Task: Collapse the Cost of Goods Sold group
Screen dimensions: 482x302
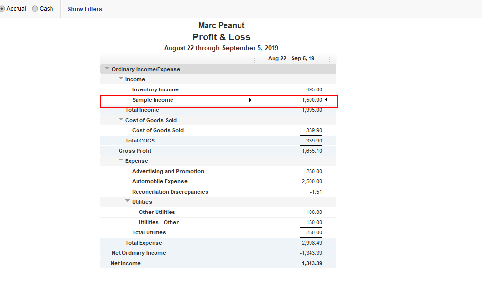Action: [x=121, y=119]
